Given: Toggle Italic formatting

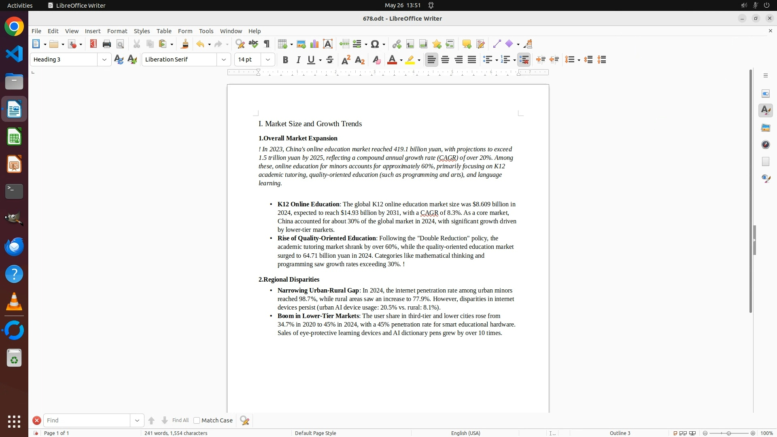Looking at the screenshot, I should 299,60.
